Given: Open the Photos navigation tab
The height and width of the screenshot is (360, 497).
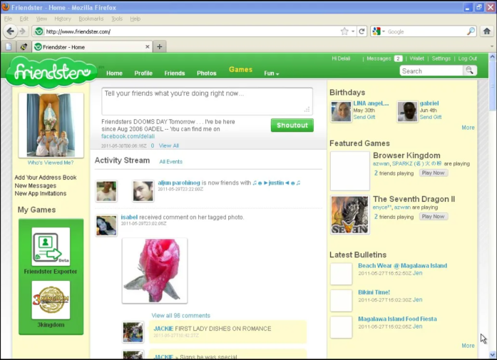Looking at the screenshot, I should coord(206,73).
